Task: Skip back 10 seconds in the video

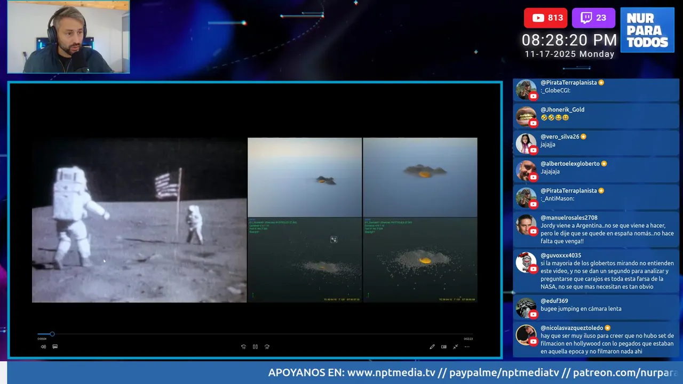Action: pyautogui.click(x=243, y=347)
